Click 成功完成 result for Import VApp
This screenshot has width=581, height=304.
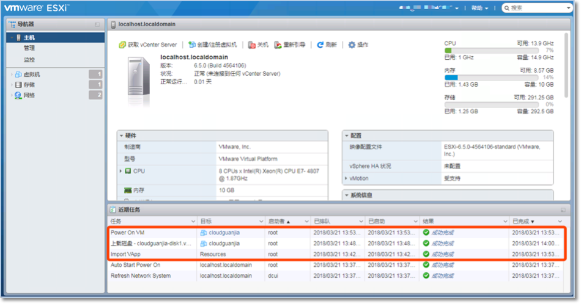[x=442, y=254]
